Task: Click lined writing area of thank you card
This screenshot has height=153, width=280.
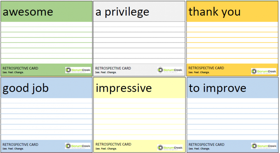Action: (232, 43)
